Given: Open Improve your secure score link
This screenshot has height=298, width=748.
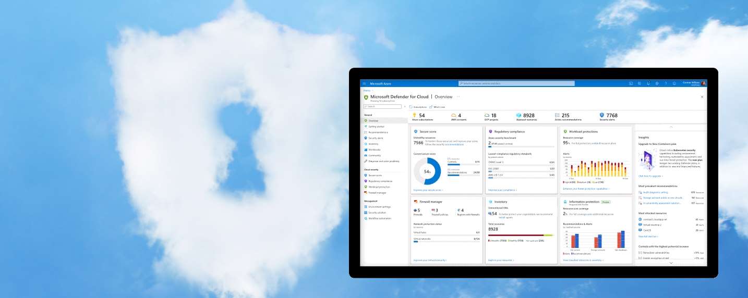Looking at the screenshot, I should [428, 190].
